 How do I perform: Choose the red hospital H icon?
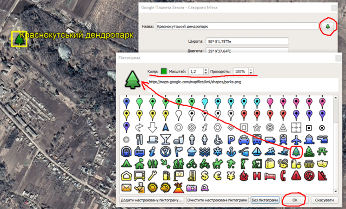tap(257, 176)
